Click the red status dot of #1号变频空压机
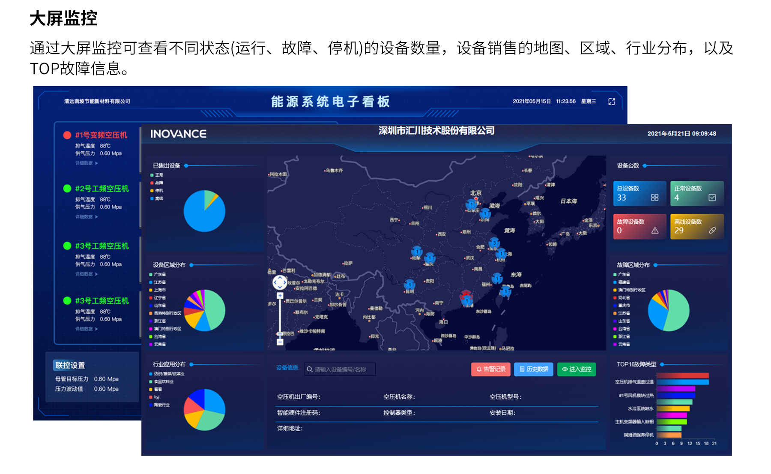The height and width of the screenshot is (474, 771). (67, 135)
